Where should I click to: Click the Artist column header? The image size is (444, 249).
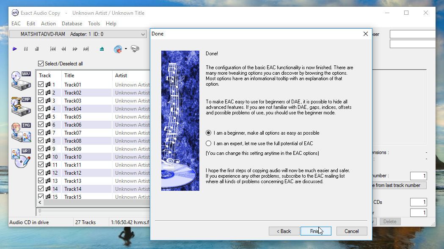click(x=131, y=76)
